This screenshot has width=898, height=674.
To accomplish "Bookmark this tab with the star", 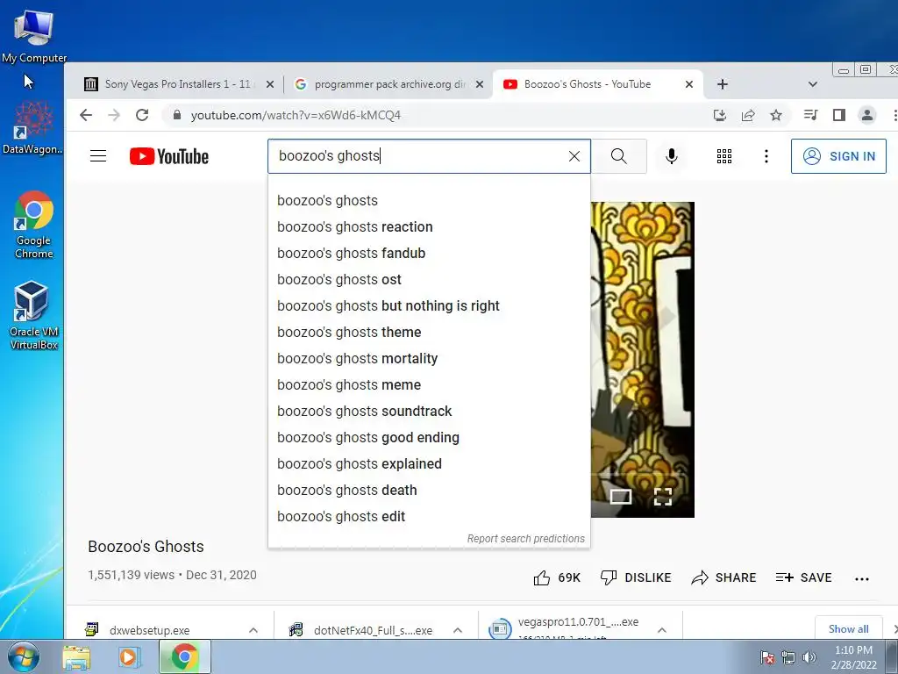I will [776, 115].
